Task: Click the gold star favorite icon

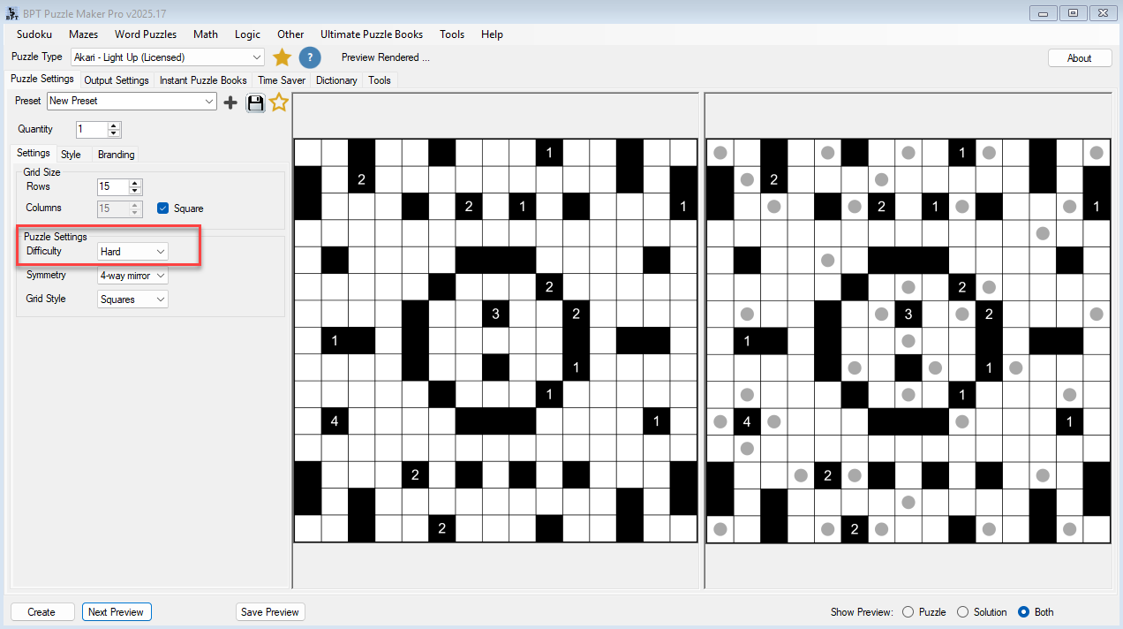Action: [x=282, y=57]
